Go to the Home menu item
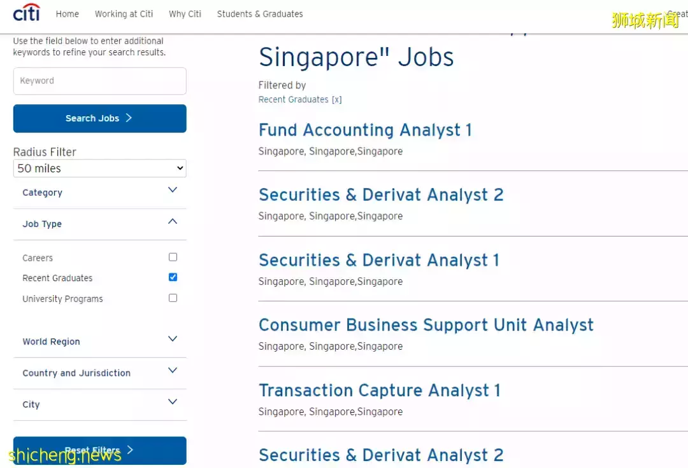688x468 pixels. tap(68, 14)
